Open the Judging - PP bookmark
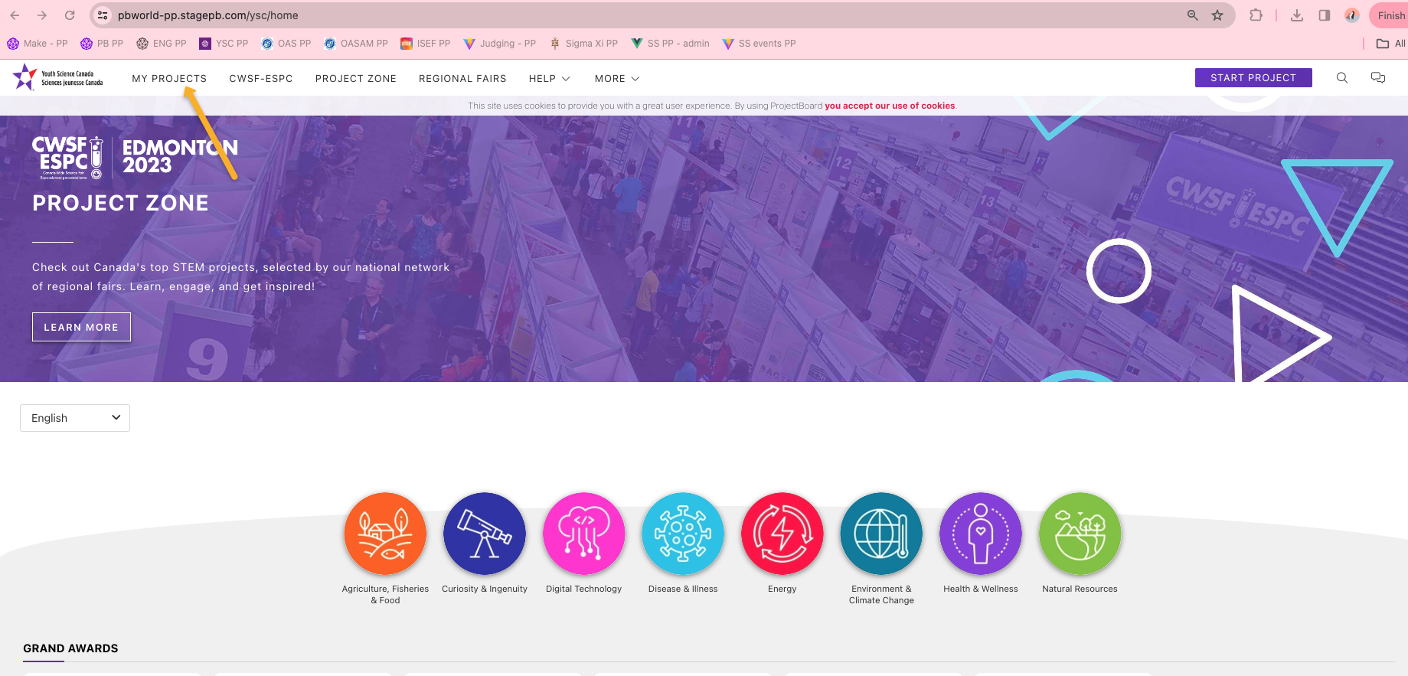The image size is (1408, 676). click(500, 44)
